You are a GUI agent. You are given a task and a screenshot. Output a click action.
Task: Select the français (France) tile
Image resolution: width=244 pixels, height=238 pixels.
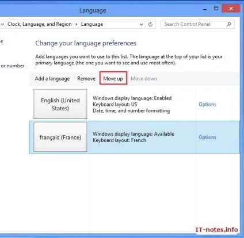60,137
